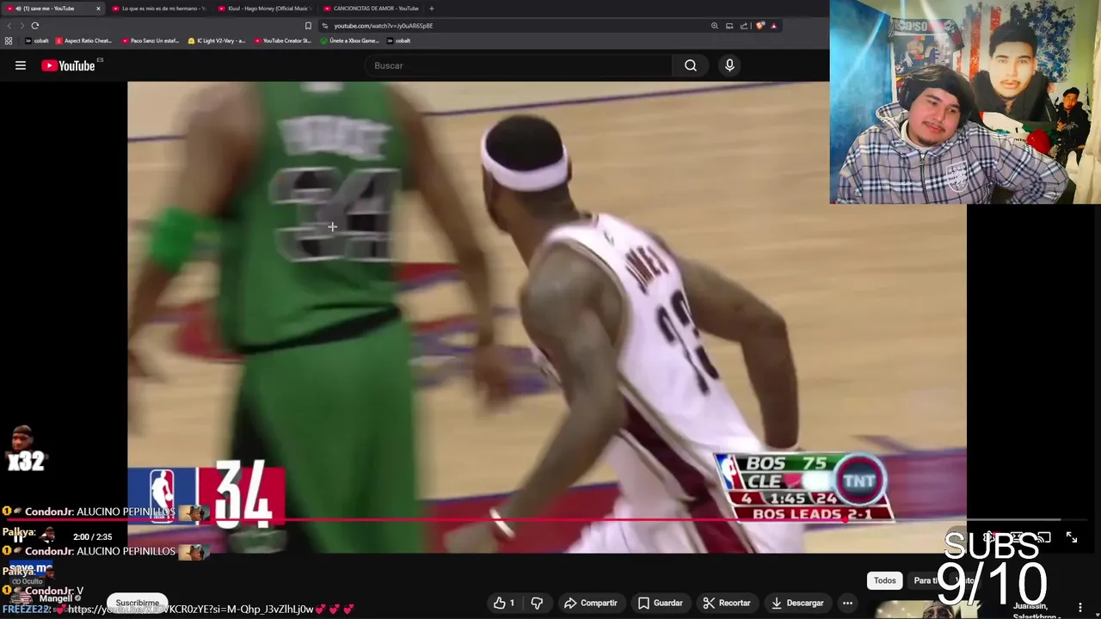Cast the video with the cast icon

pyautogui.click(x=1043, y=537)
